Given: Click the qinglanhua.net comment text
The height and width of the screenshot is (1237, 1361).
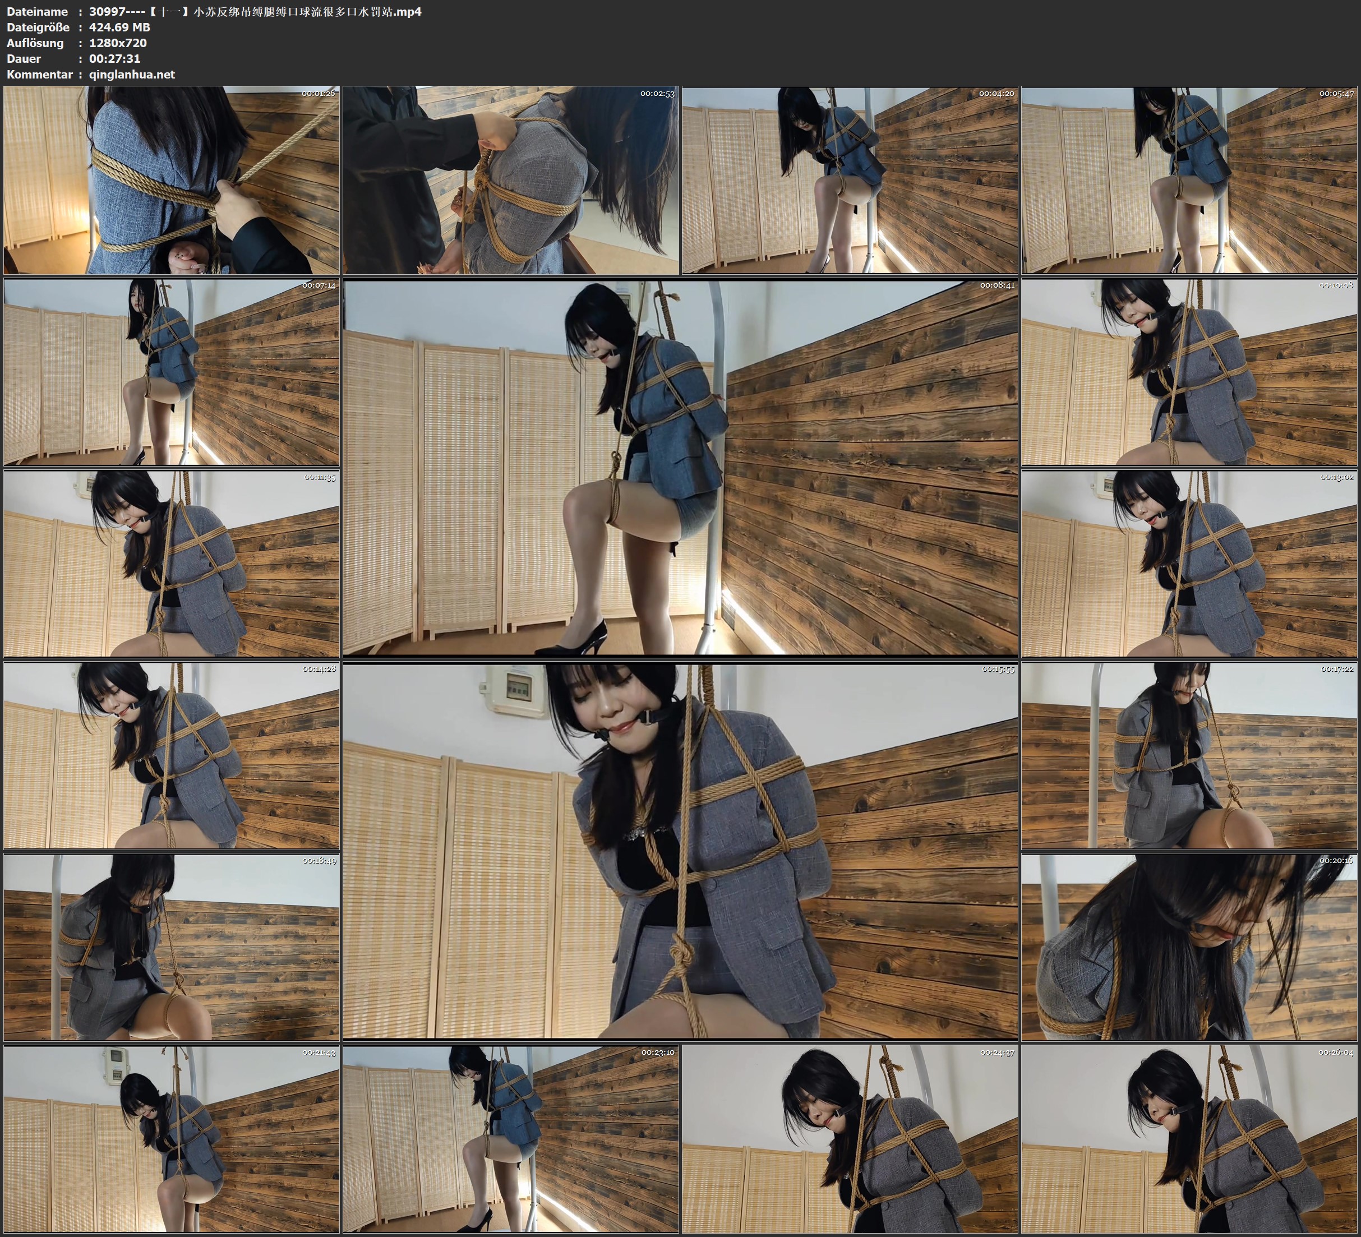Looking at the screenshot, I should coord(132,74).
